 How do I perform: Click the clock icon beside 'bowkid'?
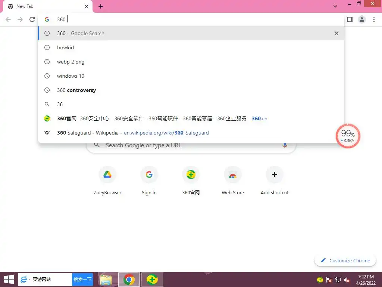point(47,47)
